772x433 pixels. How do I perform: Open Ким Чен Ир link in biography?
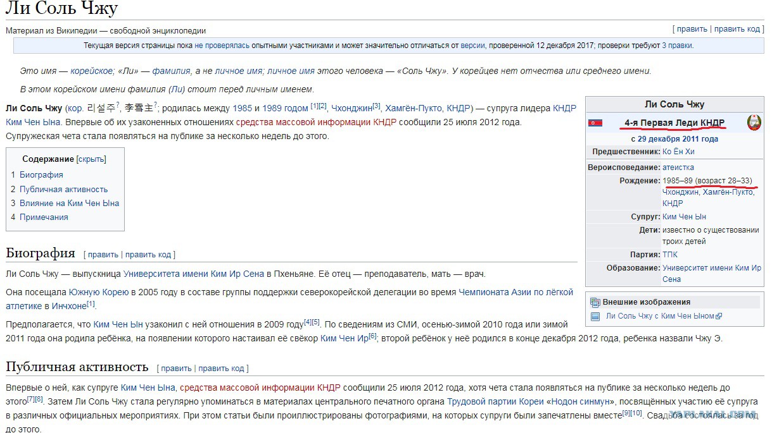click(x=344, y=338)
